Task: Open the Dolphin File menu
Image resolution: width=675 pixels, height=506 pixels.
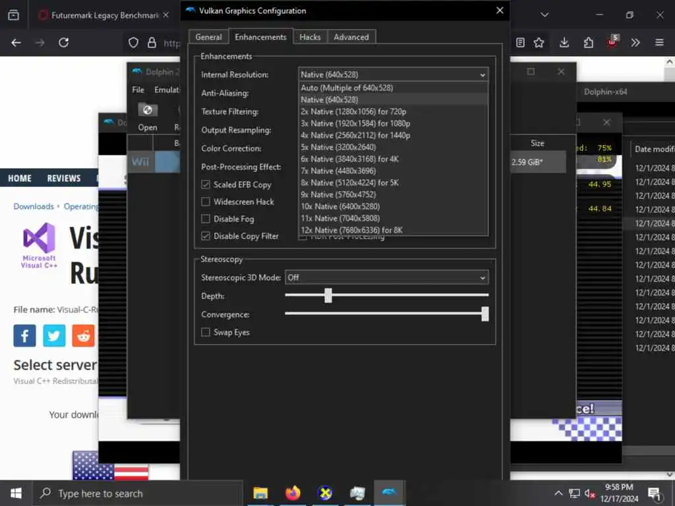Action: (138, 90)
